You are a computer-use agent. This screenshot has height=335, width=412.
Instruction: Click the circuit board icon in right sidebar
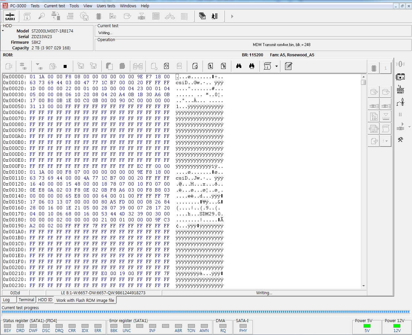pyautogui.click(x=400, y=77)
